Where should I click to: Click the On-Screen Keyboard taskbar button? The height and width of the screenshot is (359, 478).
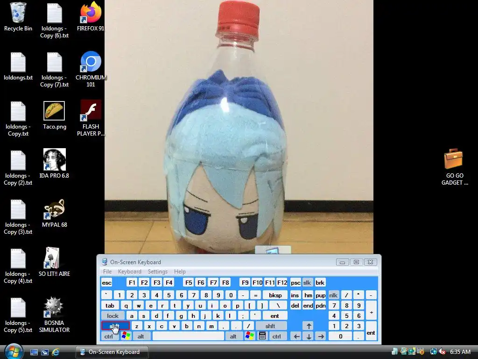112,352
